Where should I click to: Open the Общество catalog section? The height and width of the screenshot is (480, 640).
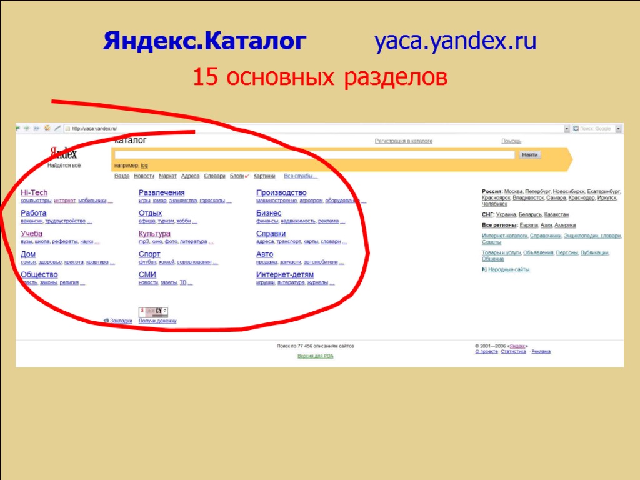coord(39,275)
